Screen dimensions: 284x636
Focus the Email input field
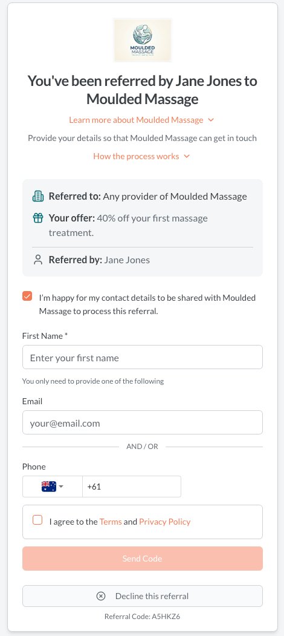click(x=143, y=422)
